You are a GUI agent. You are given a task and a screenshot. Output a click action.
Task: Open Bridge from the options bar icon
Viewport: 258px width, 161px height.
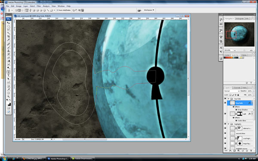point(139,10)
